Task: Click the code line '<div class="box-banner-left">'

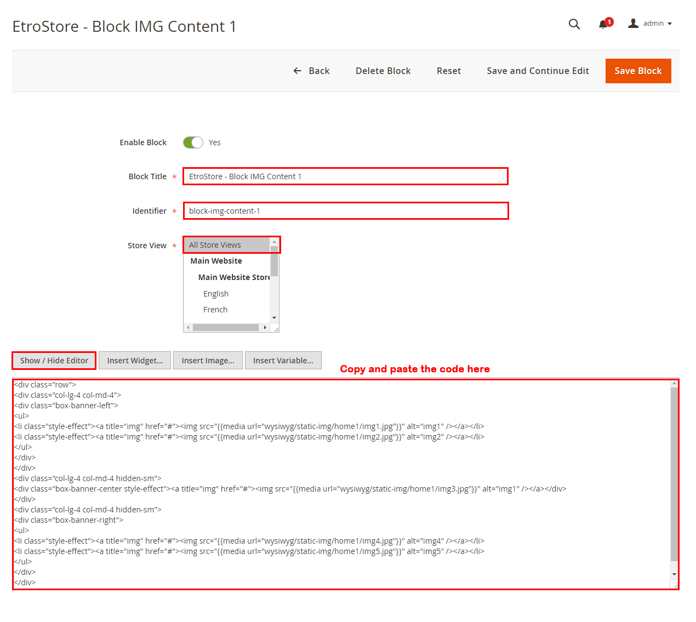Action: 66,406
